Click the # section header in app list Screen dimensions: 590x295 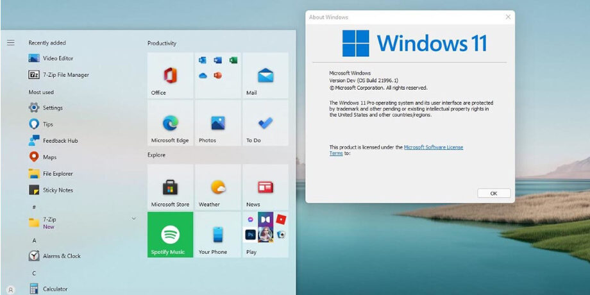pos(34,207)
